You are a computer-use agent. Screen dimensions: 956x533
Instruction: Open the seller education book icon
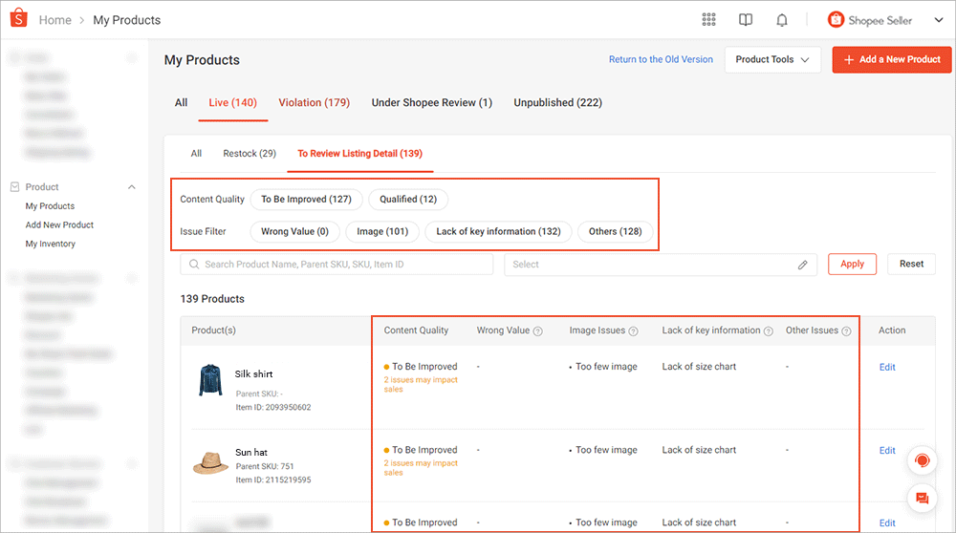coord(746,20)
